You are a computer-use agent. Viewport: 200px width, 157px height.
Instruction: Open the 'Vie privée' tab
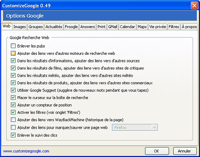pyautogui.click(x=158, y=27)
